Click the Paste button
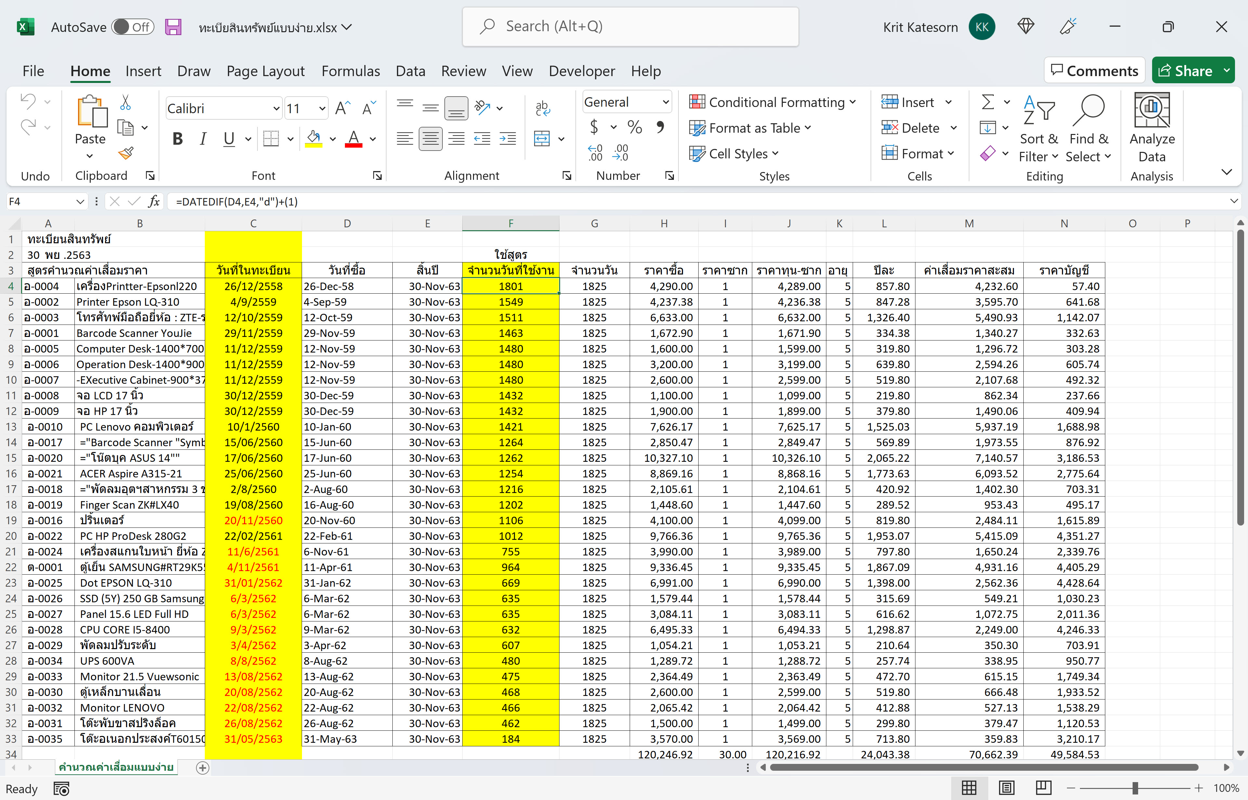 [x=90, y=119]
